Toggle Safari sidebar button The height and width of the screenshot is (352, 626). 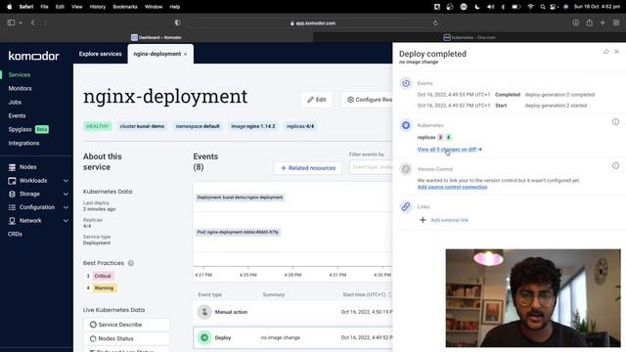(11, 22)
